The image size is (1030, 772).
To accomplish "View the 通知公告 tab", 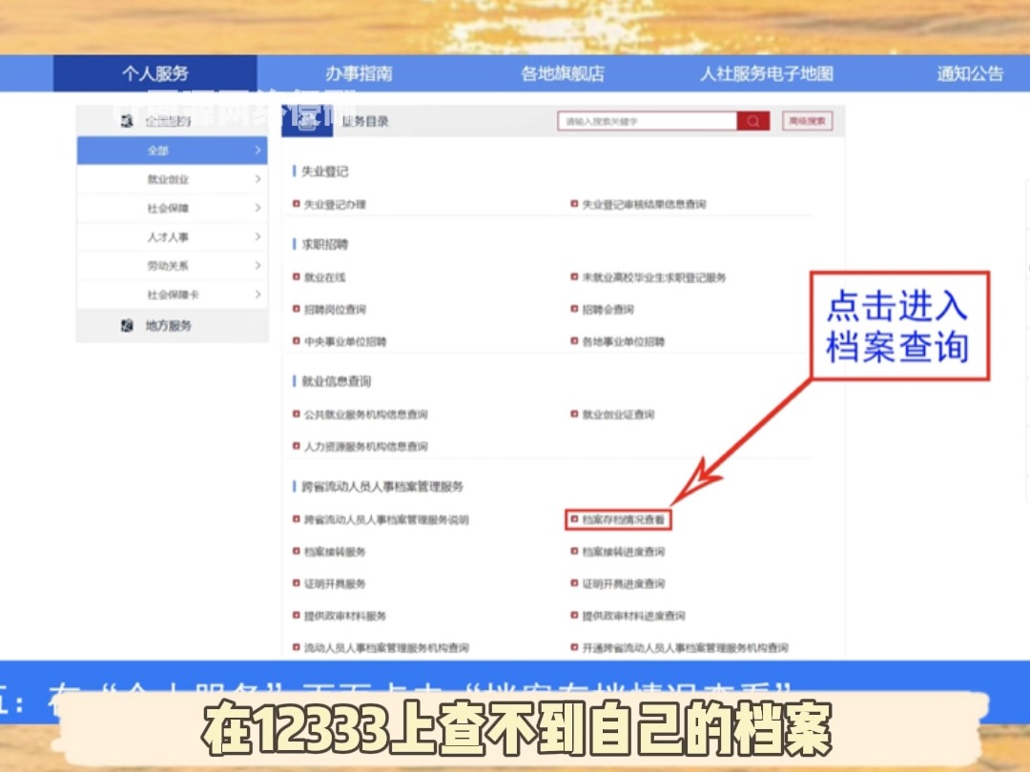I will tap(970, 73).
